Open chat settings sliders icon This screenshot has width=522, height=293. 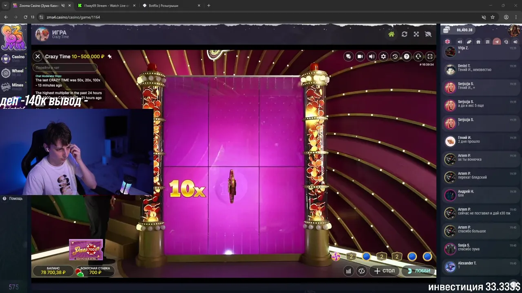[487, 42]
